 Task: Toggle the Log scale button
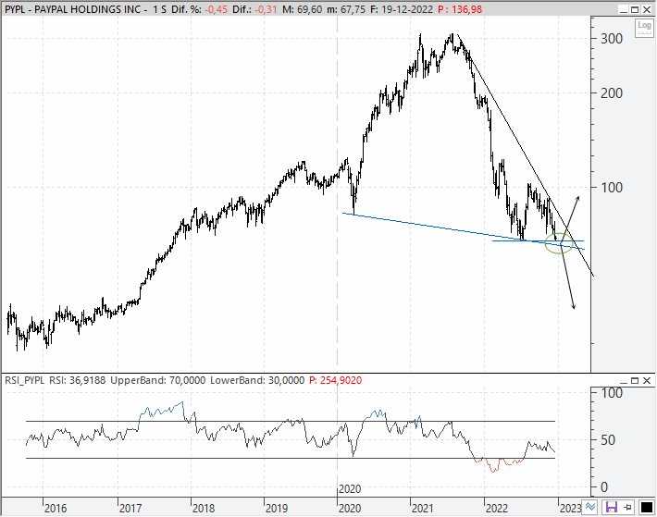click(644, 28)
